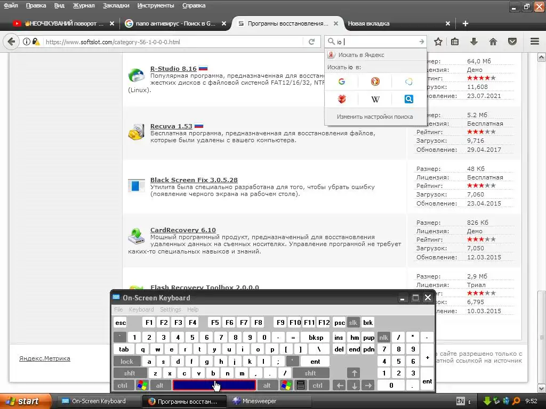Open Keyboard menu in On-Screen Keyboard

pos(141,309)
